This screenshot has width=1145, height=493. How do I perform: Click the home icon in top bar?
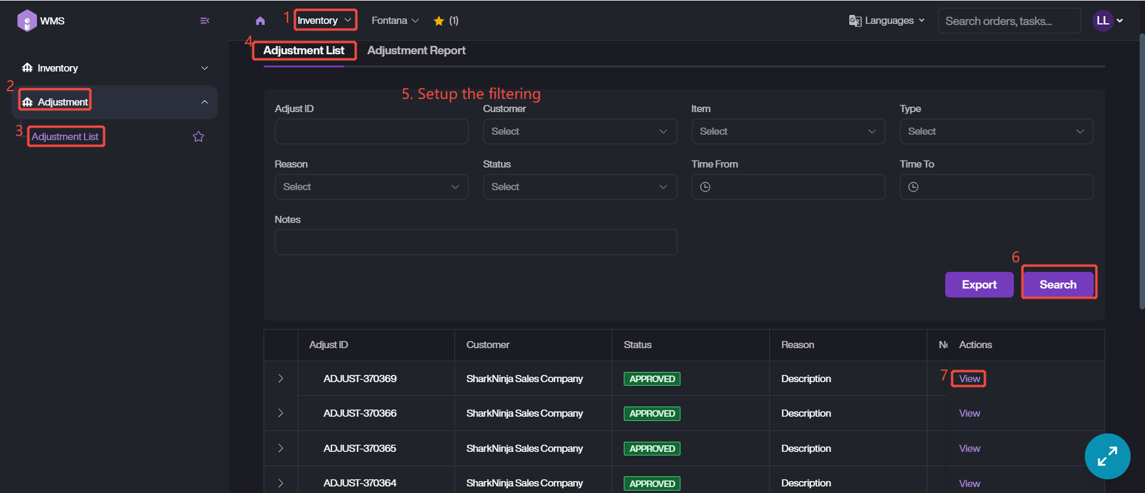pos(260,21)
